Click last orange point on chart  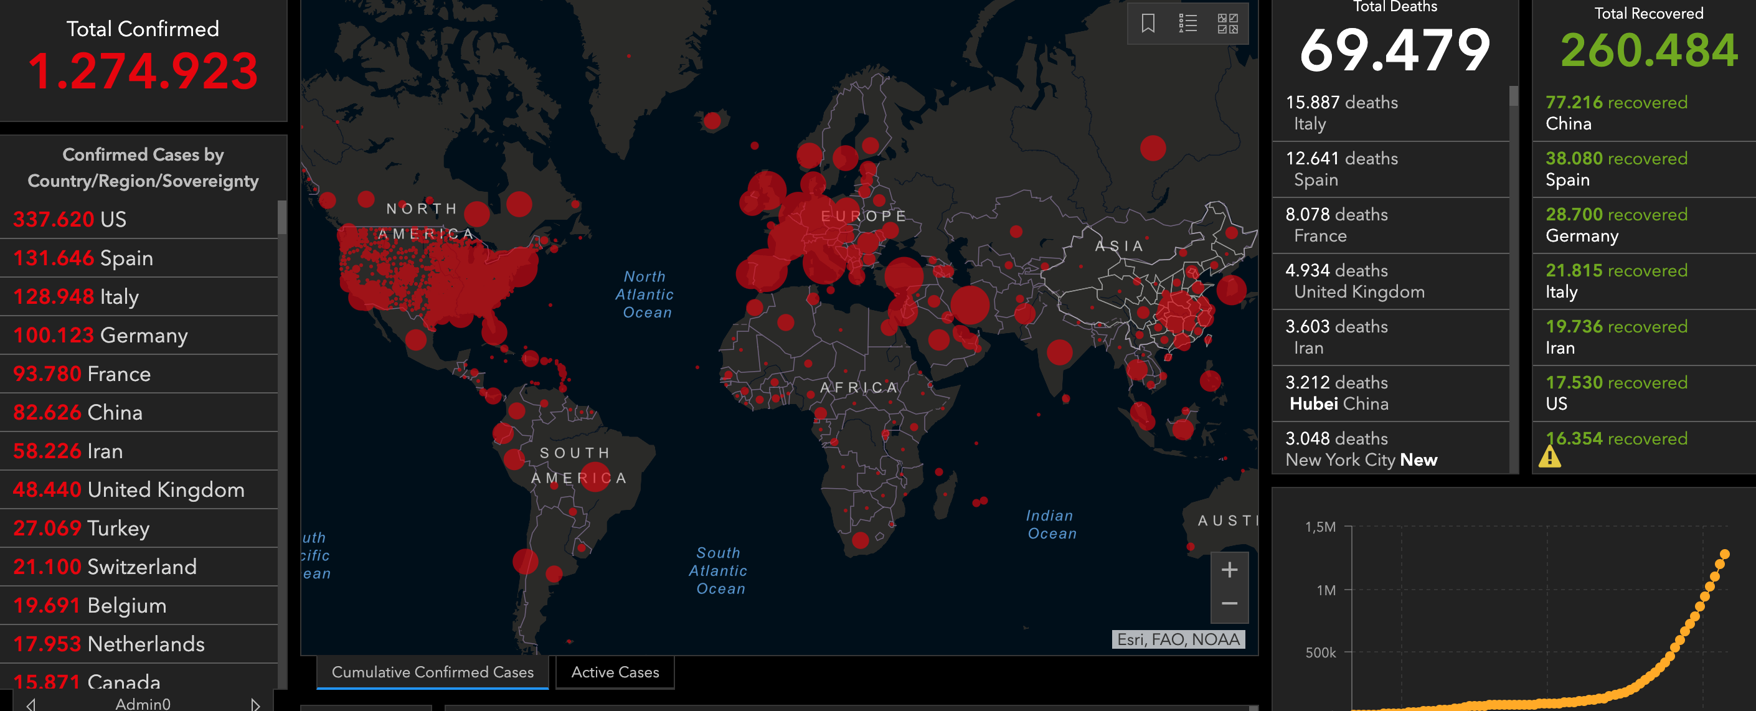coord(1725,554)
